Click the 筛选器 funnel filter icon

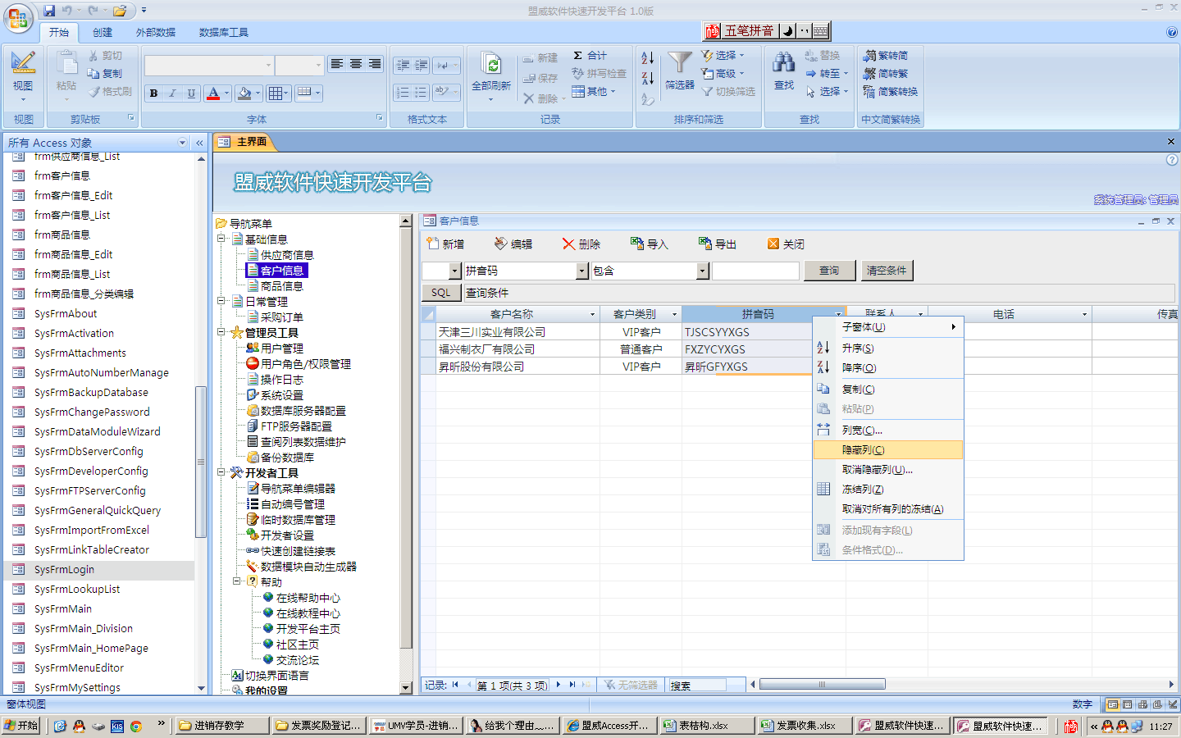pyautogui.click(x=679, y=64)
